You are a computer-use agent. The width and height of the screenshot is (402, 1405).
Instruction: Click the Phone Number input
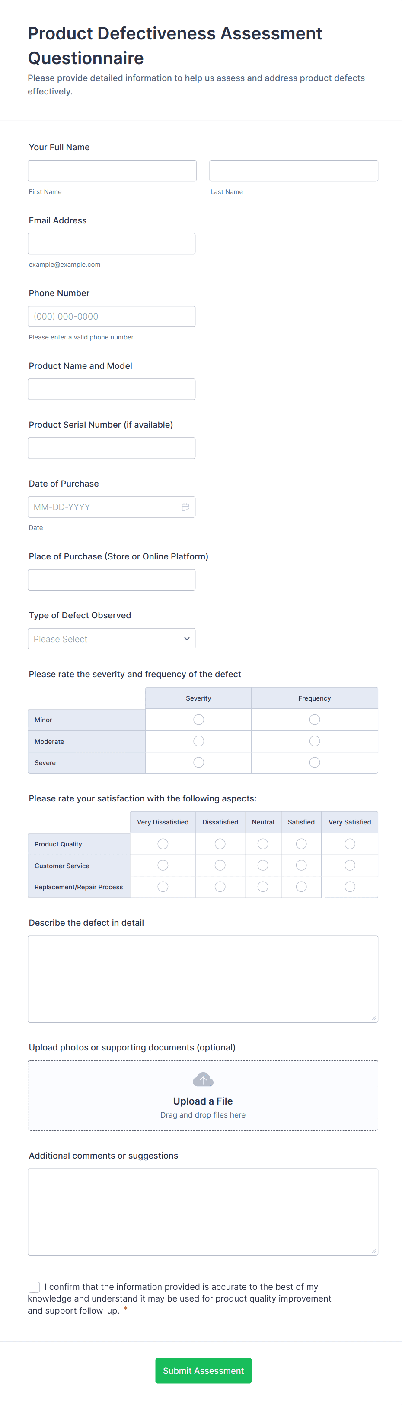tap(111, 317)
